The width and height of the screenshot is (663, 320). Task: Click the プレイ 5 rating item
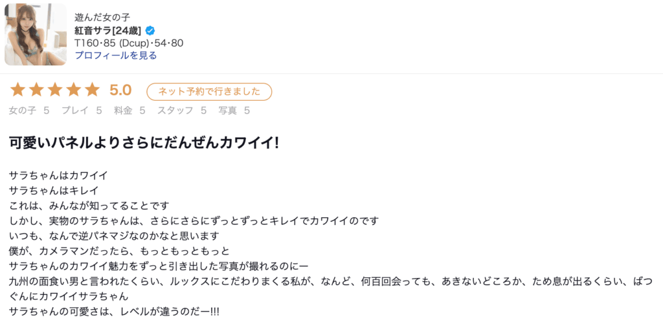[82, 111]
